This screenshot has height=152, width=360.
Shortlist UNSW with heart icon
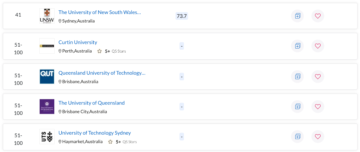pos(318,16)
